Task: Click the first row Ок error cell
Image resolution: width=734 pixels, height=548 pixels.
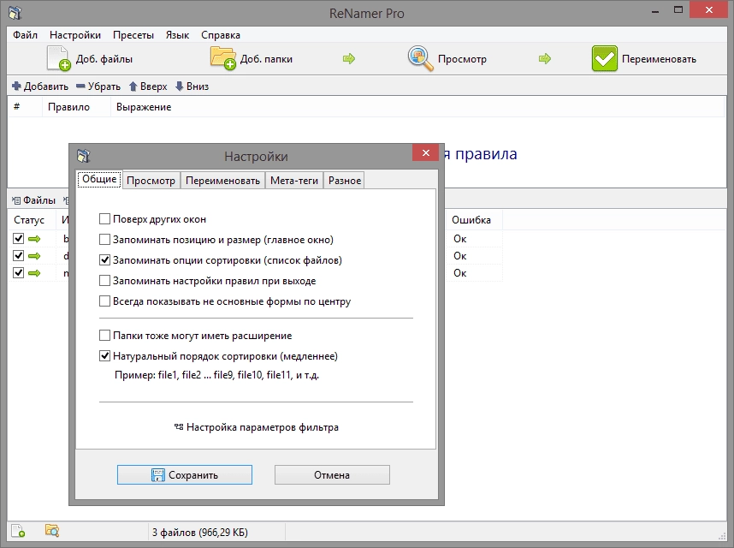Action: coord(459,239)
